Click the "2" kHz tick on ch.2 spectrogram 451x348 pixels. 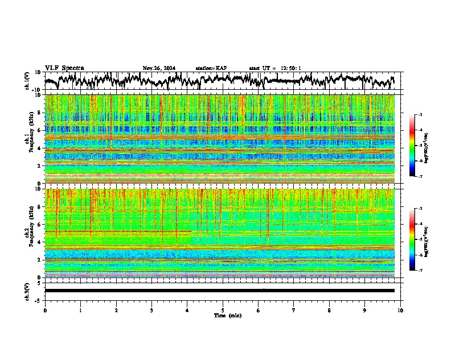point(40,260)
